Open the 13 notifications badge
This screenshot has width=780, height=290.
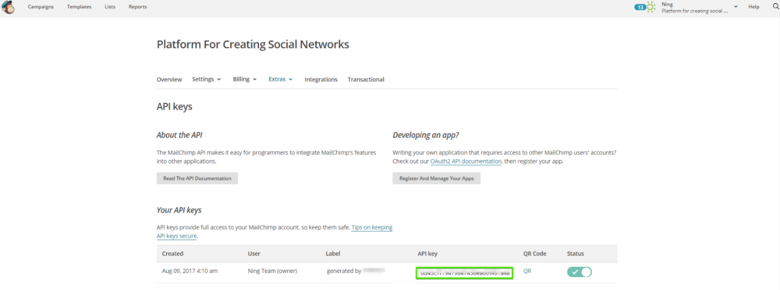pos(640,7)
